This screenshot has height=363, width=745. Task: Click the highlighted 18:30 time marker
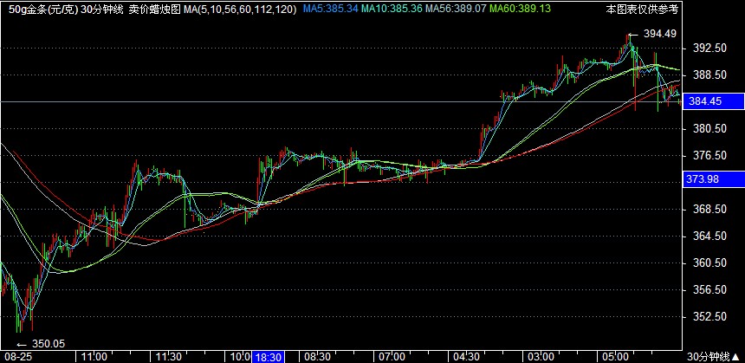(x=268, y=357)
